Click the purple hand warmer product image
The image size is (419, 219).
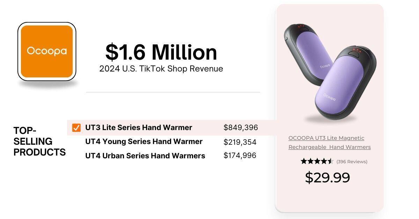[329, 72]
